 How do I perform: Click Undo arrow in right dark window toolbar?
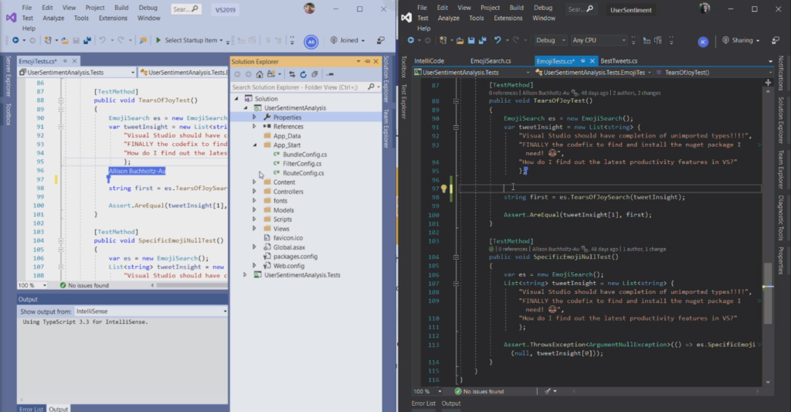coord(497,40)
